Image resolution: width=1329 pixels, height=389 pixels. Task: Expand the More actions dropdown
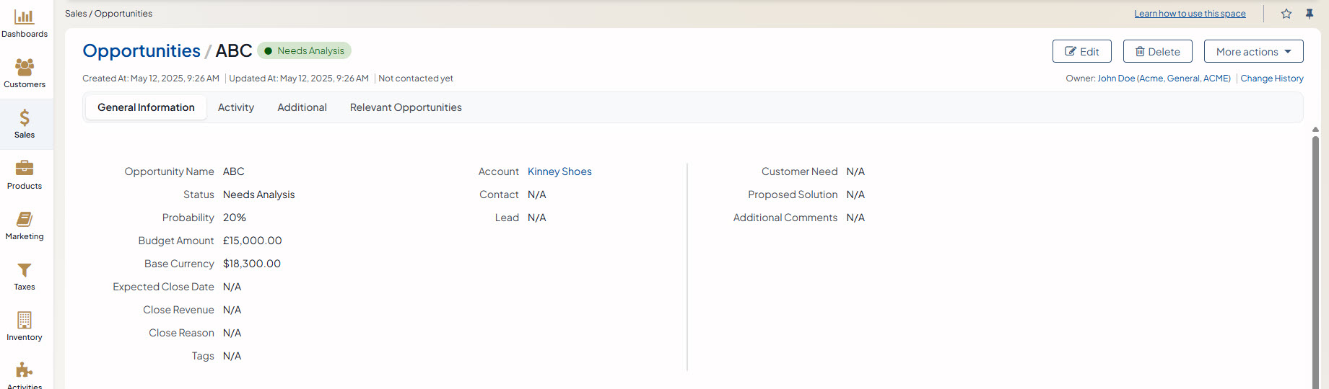[x=1253, y=52]
